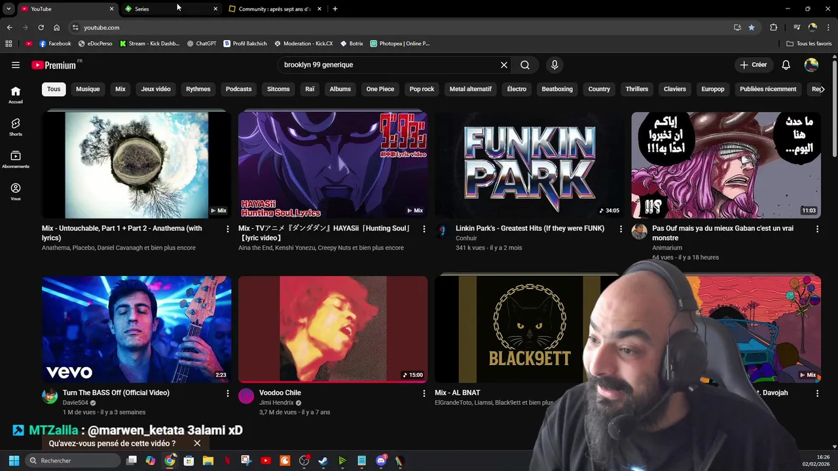838x471 pixels.
Task: Expand Tous les favoris folder
Action: pos(809,43)
